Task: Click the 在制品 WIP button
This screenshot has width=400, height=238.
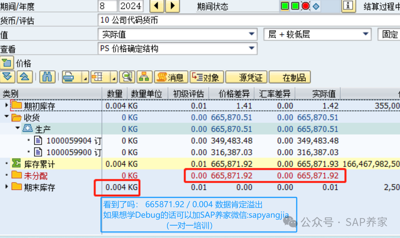Action: click(x=290, y=77)
